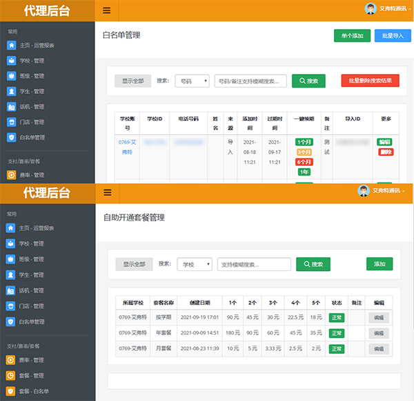
Task: Open the 号码 search type dropdown
Action: click(192, 81)
